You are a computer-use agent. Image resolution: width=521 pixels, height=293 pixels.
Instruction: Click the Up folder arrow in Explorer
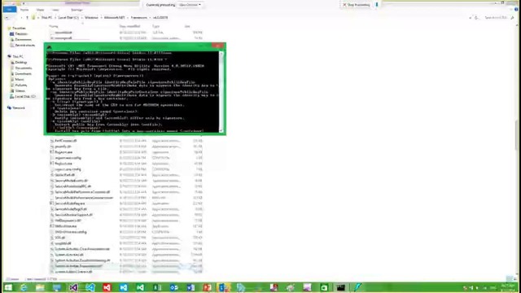coord(27,18)
